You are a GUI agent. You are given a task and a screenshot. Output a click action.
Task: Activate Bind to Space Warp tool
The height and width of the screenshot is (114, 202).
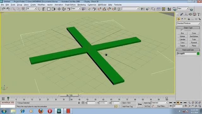tap(23, 9)
